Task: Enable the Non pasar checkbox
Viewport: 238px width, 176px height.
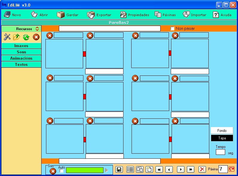Action: tap(172, 29)
